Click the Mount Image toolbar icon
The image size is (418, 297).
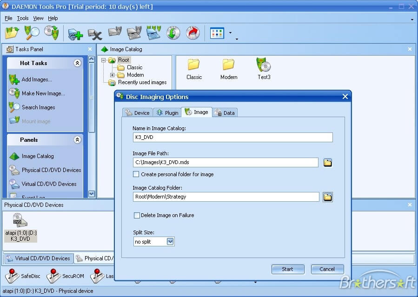[115, 32]
